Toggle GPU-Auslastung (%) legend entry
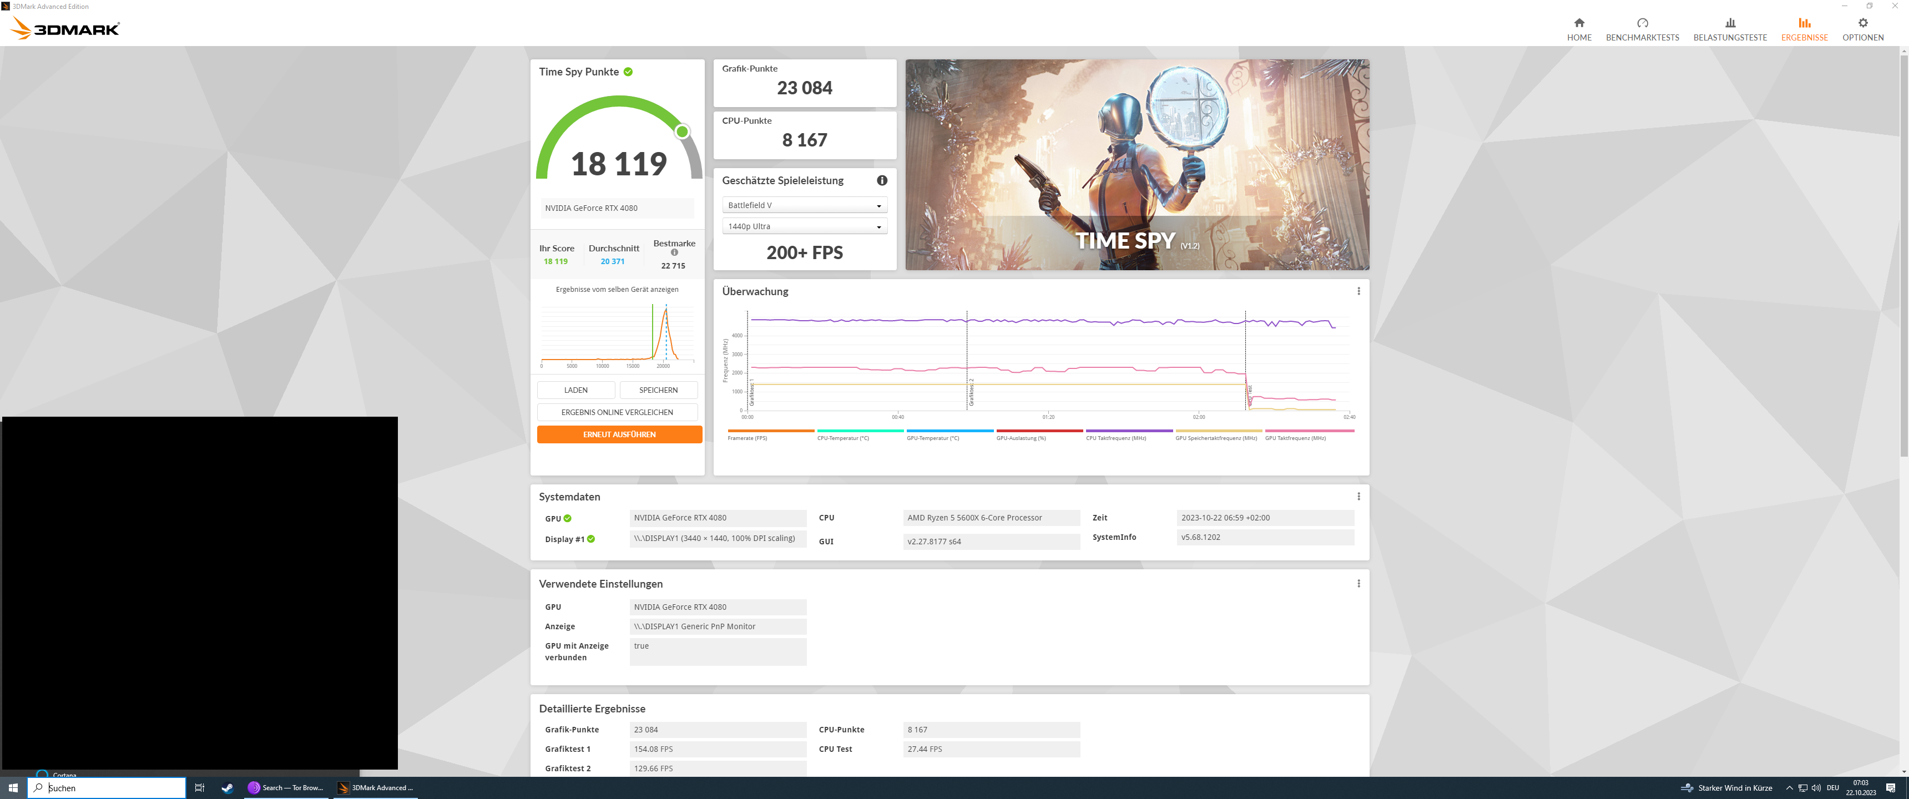 (x=1021, y=438)
